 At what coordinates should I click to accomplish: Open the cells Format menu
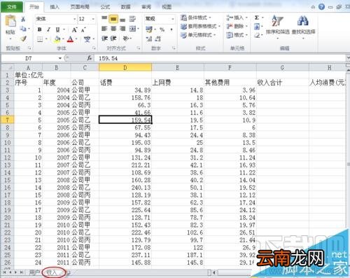pos(237,35)
